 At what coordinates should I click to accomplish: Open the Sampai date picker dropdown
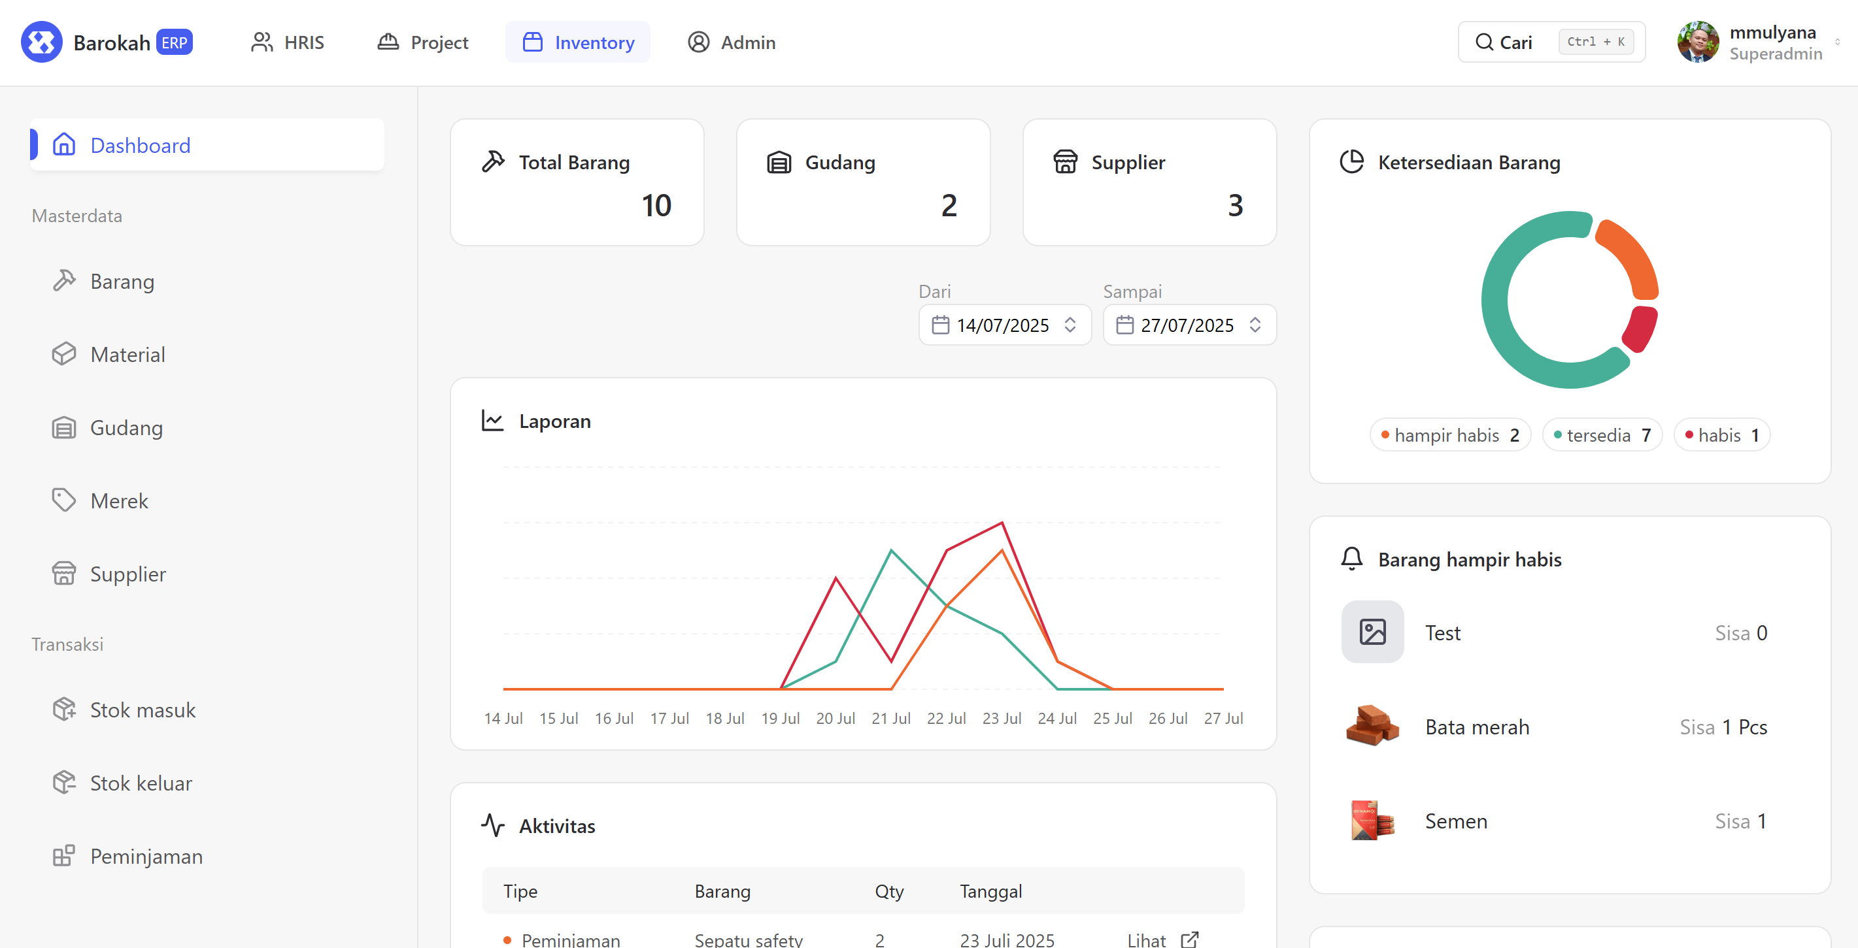(x=1189, y=325)
